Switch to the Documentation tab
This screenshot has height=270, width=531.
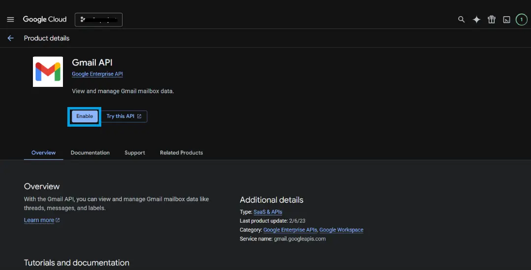(90, 153)
